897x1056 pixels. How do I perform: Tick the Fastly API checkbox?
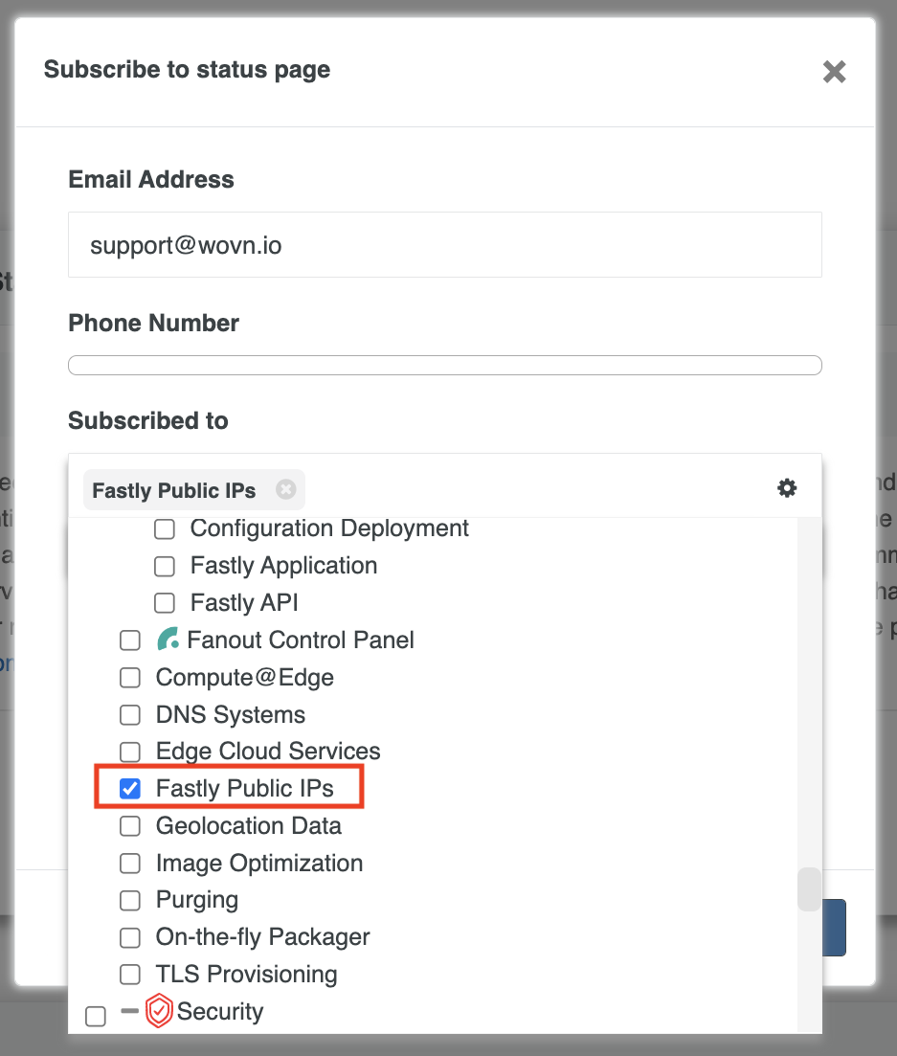tap(165, 603)
